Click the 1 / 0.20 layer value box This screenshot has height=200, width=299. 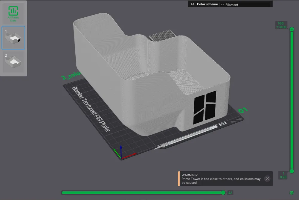pos(283,175)
